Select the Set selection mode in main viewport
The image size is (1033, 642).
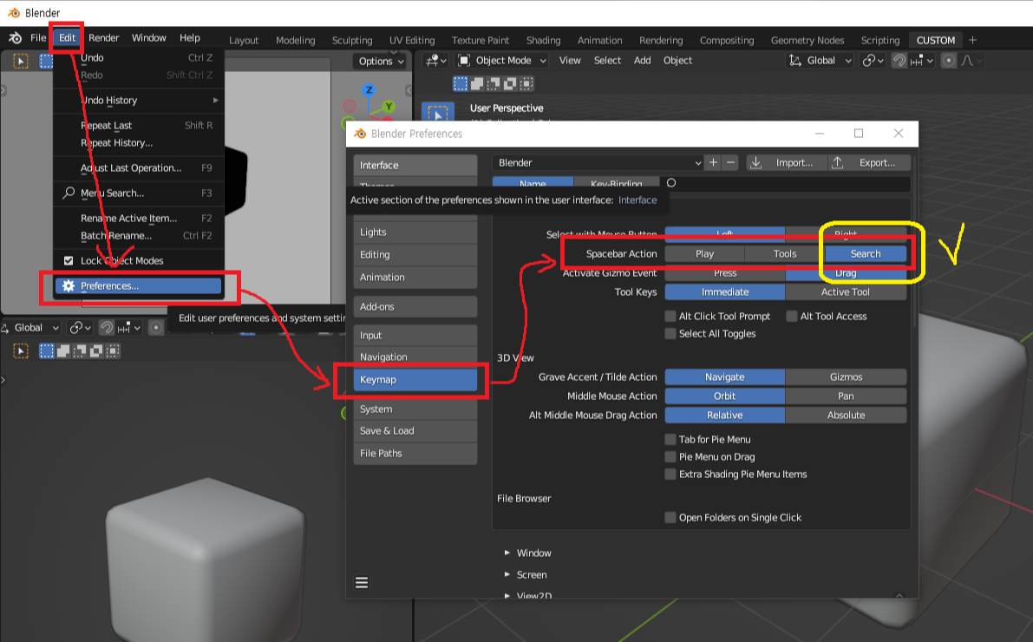click(x=461, y=83)
